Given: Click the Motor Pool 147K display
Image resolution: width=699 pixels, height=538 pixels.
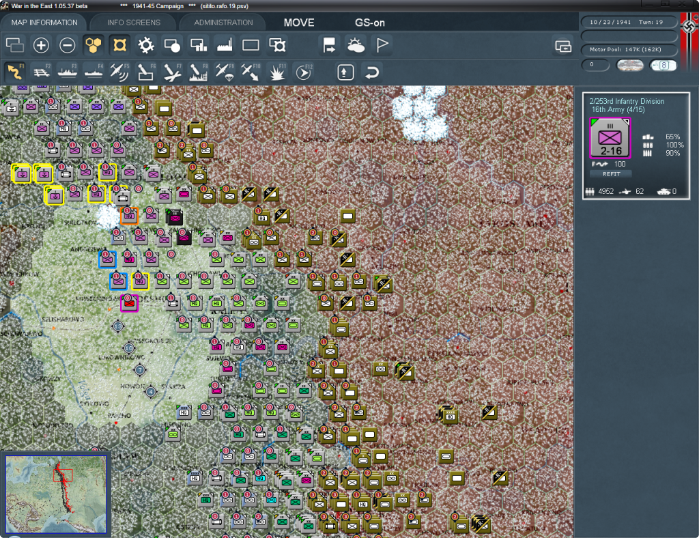Looking at the screenshot, I should click(629, 49).
